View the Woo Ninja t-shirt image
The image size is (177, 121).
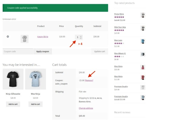36,79
